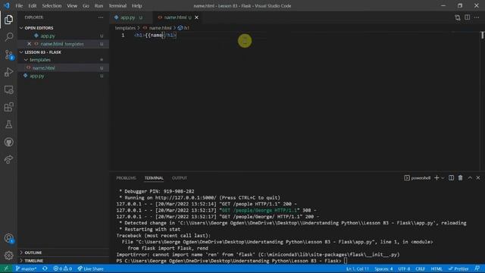Open the feedback icon in the status bar
This screenshot has height=273, width=485.
pyautogui.click(x=477, y=268)
